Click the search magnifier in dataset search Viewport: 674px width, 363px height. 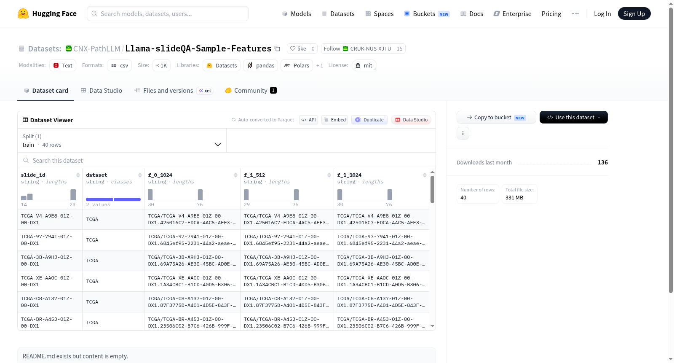click(26, 161)
